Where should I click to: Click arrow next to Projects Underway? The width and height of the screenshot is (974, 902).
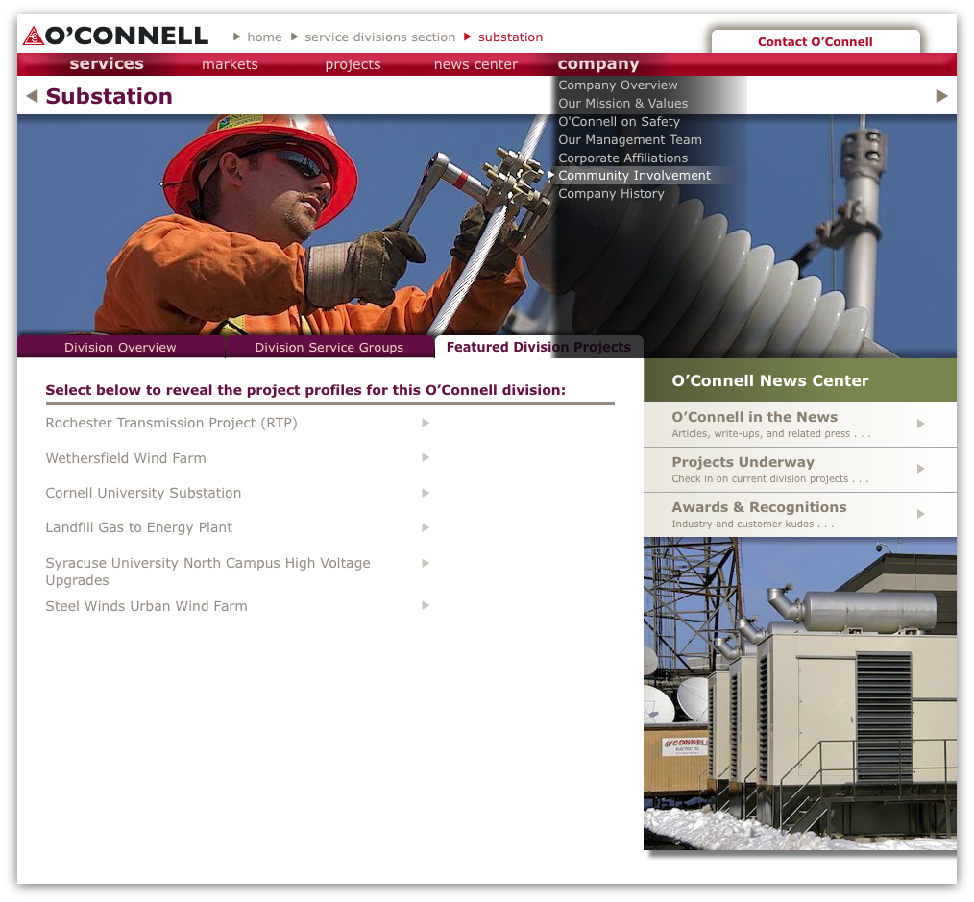[x=920, y=469]
